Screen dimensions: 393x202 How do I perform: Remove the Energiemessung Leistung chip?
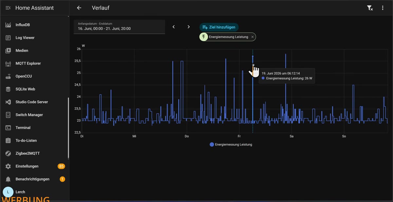253,37
